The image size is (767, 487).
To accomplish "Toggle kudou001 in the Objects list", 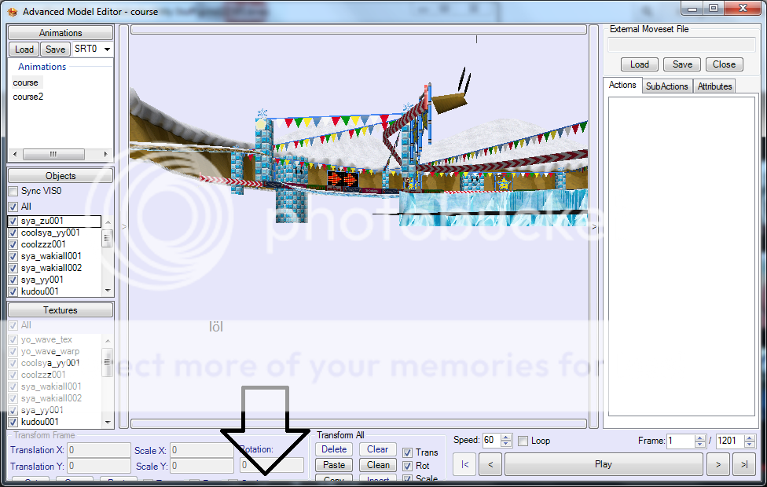I will (x=13, y=292).
